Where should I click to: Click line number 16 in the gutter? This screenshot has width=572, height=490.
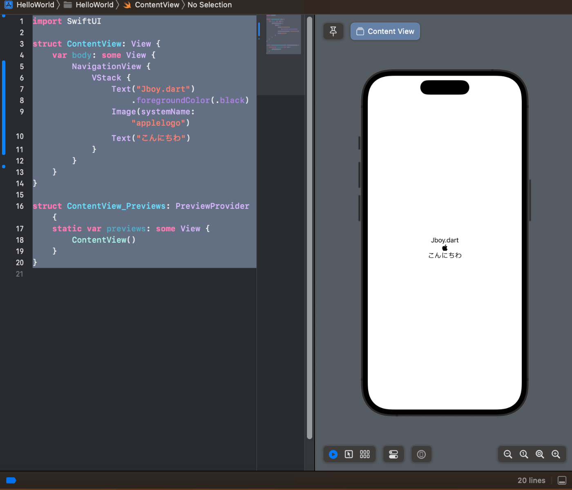[x=20, y=206]
